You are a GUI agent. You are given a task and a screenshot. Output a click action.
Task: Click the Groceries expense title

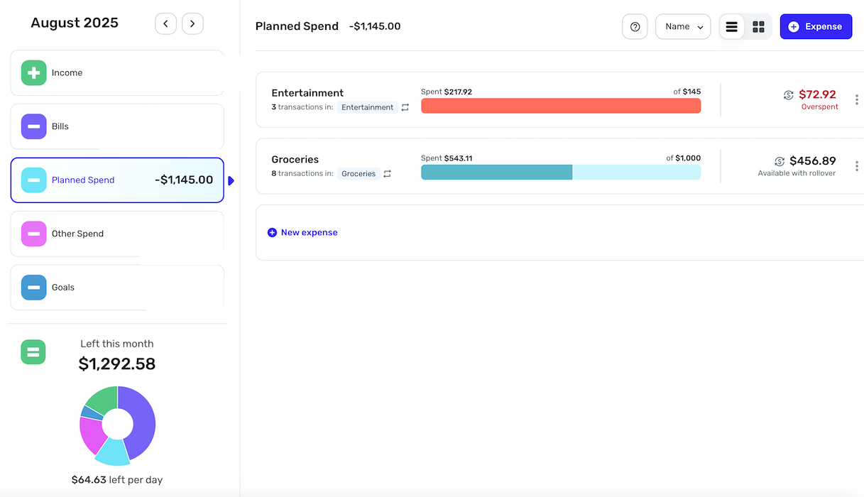295,160
